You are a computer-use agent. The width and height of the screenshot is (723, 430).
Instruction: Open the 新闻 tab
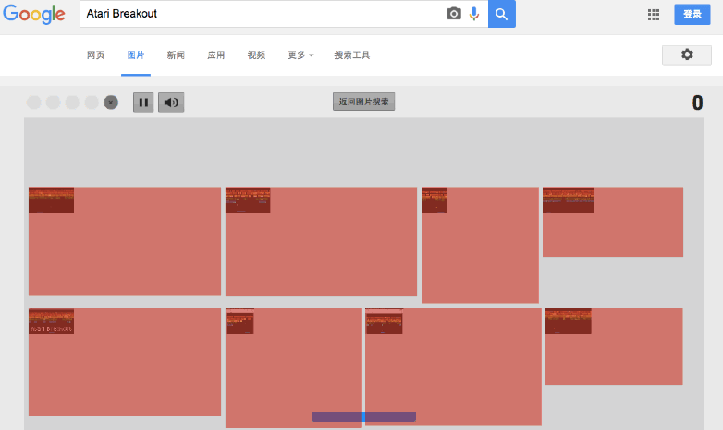[176, 55]
